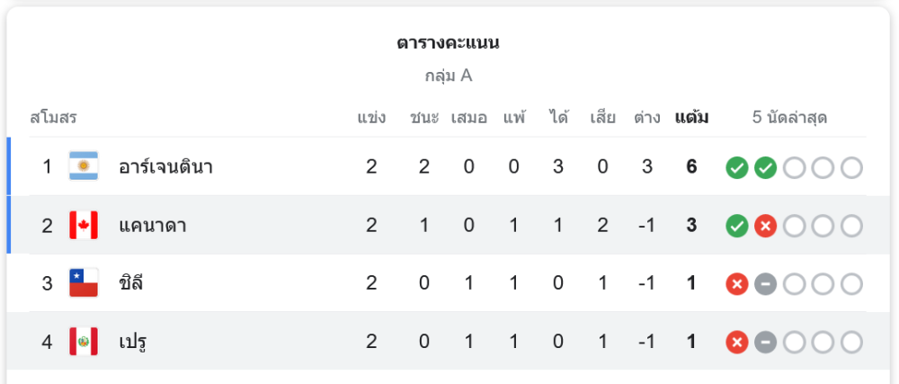Click Canada's red loss cross icon

(x=765, y=226)
